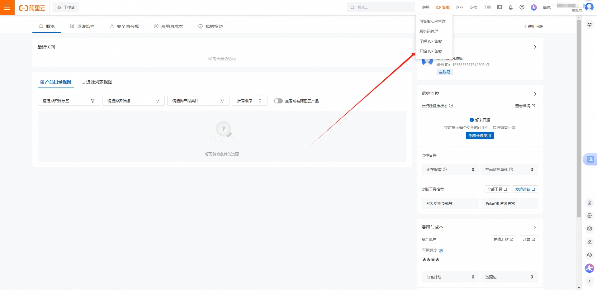Open the hamburger navigation menu
Viewport: 597px width, 290px height.
[x=7, y=7]
